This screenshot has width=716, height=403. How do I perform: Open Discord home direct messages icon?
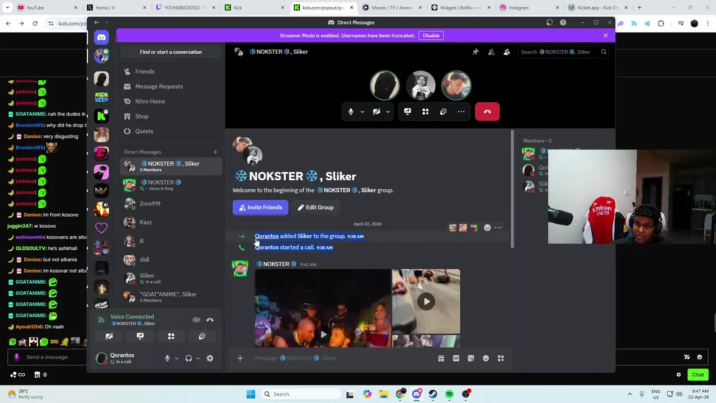[101, 38]
